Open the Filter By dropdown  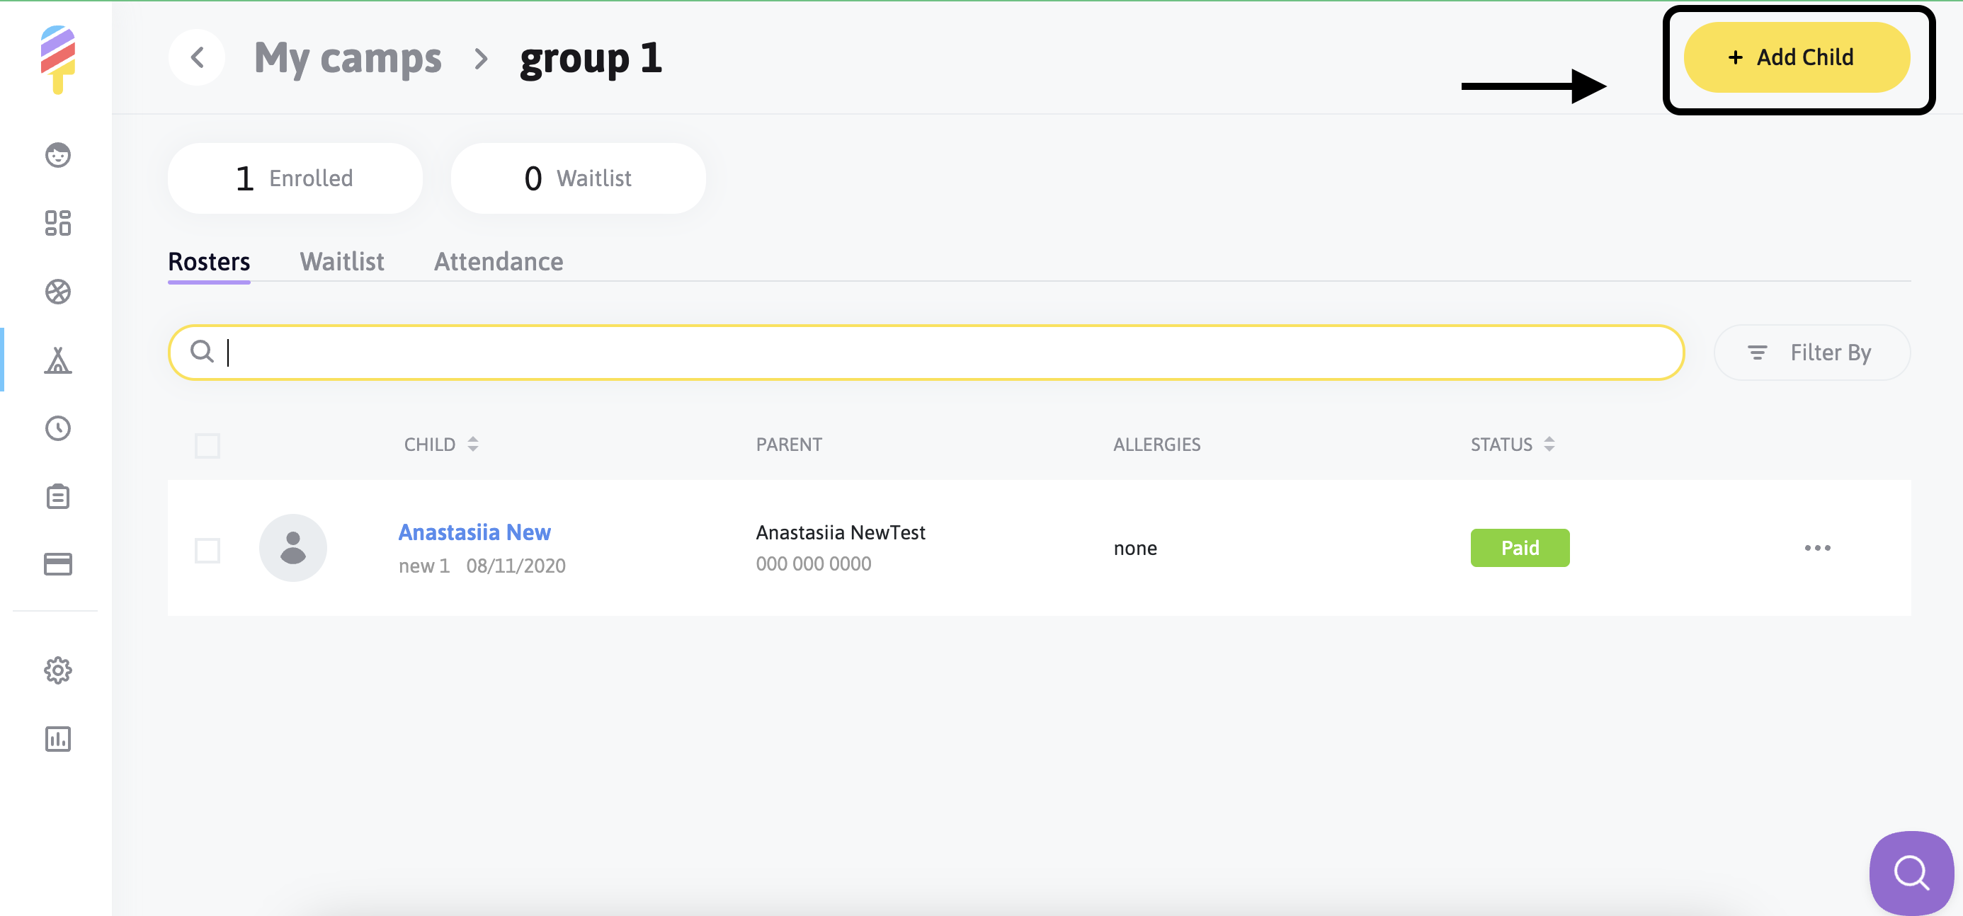coord(1811,353)
